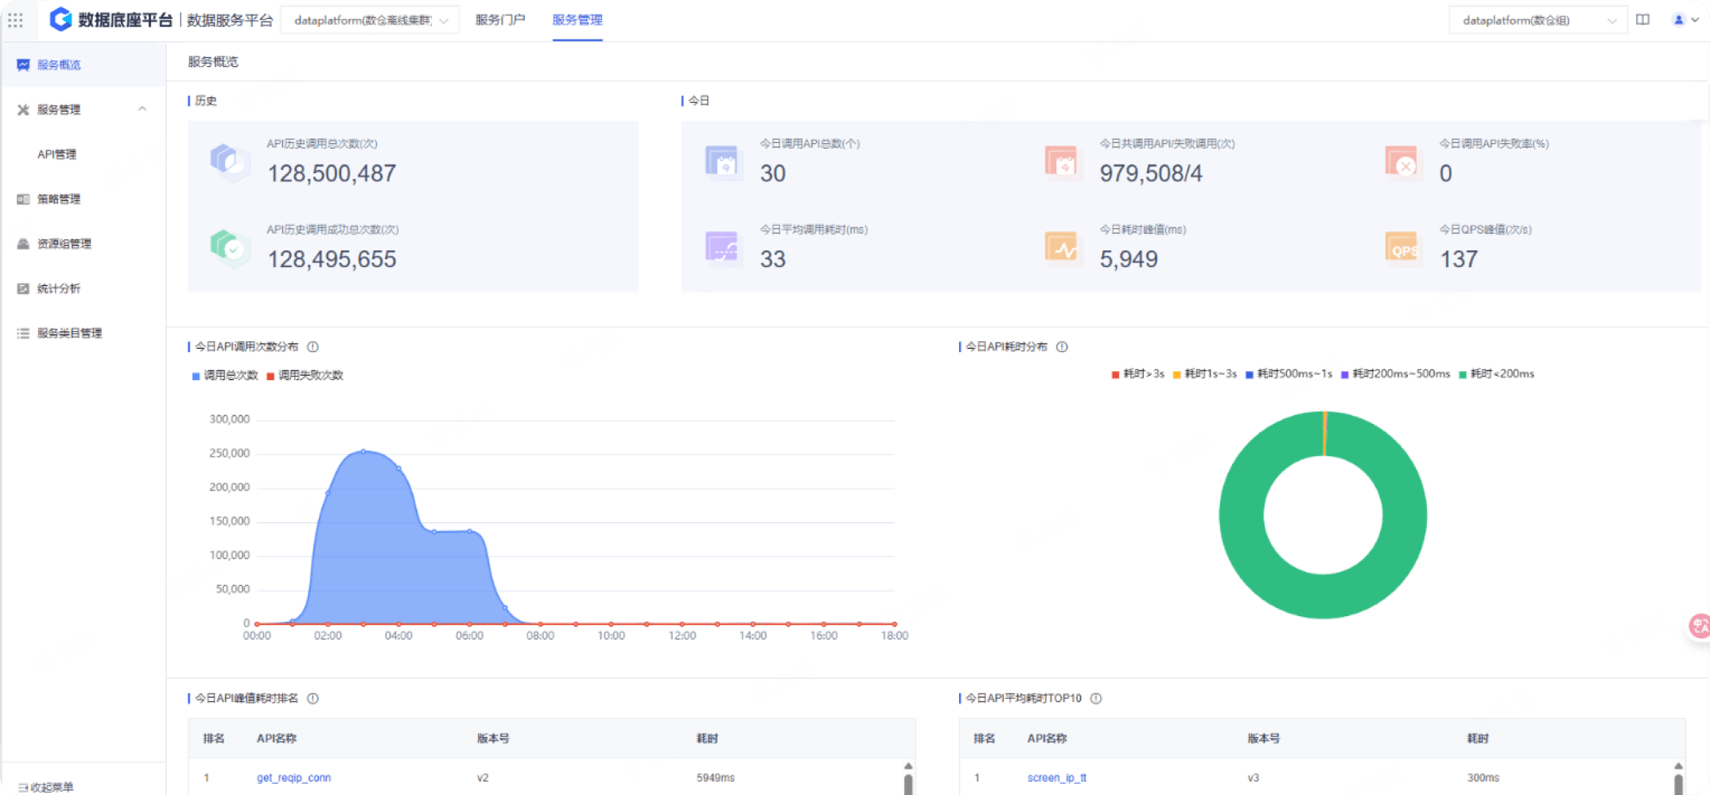Click 收起菜单 to collapse the sidebar
1710x795 pixels.
click(46, 786)
